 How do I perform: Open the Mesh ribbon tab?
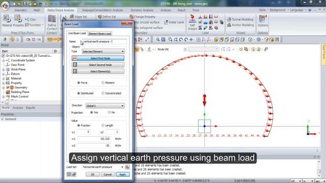click(37, 10)
